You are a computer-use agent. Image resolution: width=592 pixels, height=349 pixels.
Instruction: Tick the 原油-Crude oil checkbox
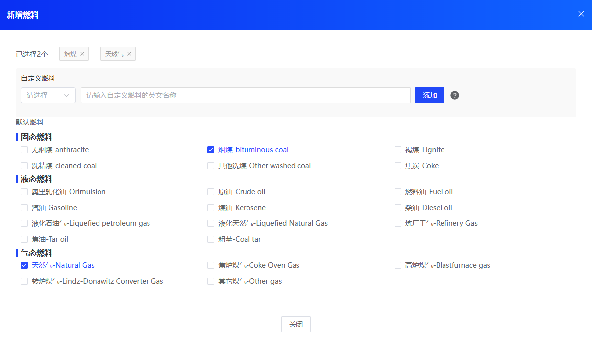pyautogui.click(x=211, y=192)
